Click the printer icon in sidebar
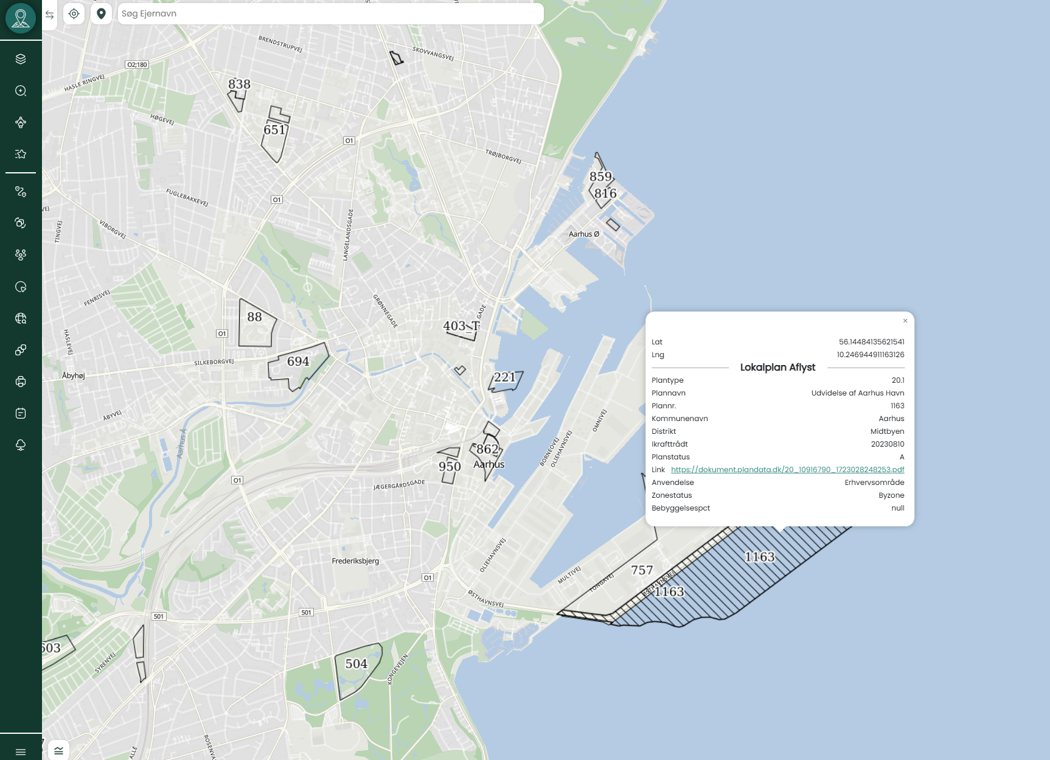This screenshot has width=1050, height=760. click(21, 382)
